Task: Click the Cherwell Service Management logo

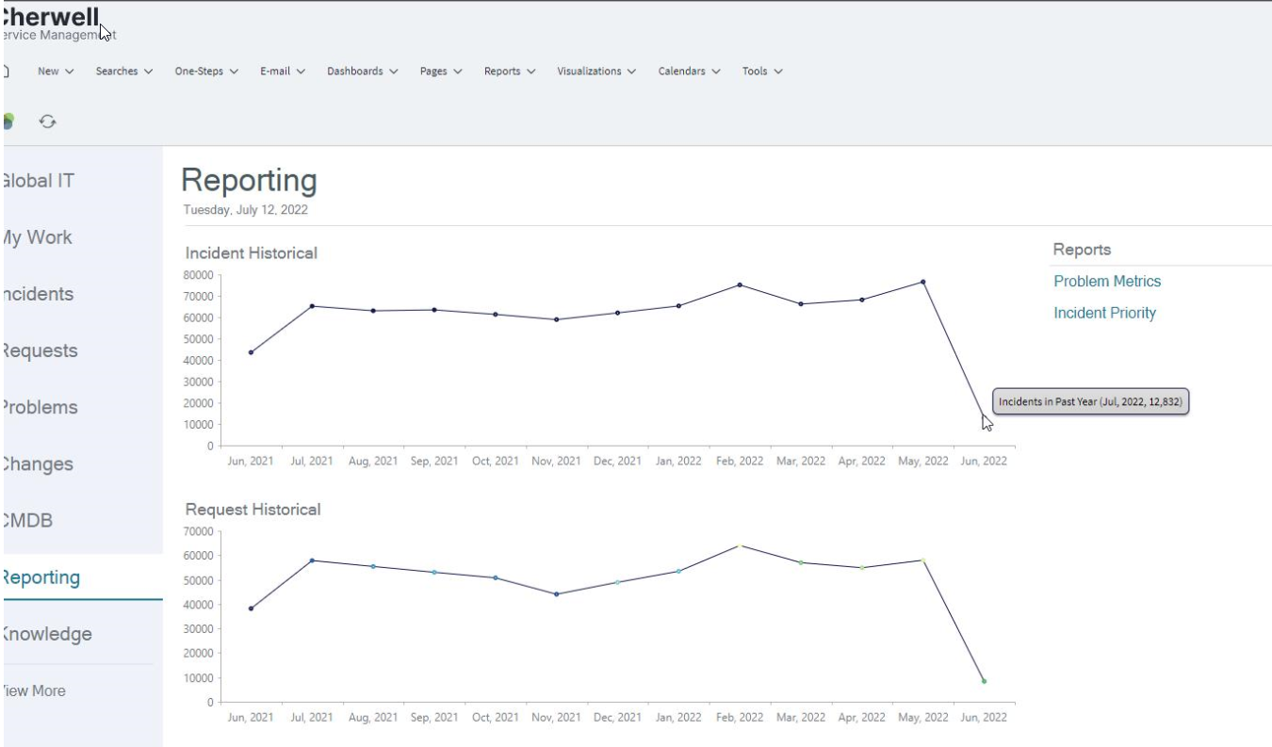Action: 47,21
